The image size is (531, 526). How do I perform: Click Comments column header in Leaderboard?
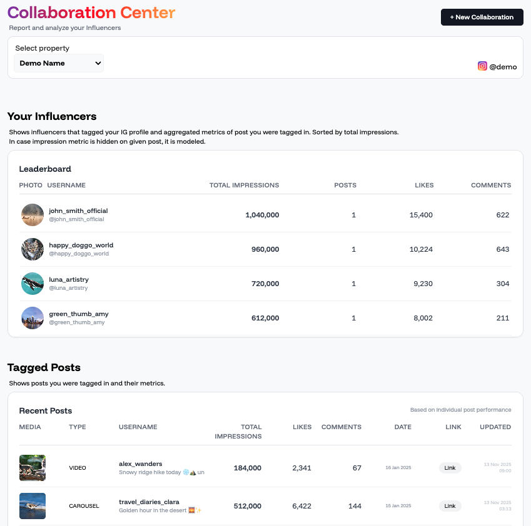tap(490, 186)
